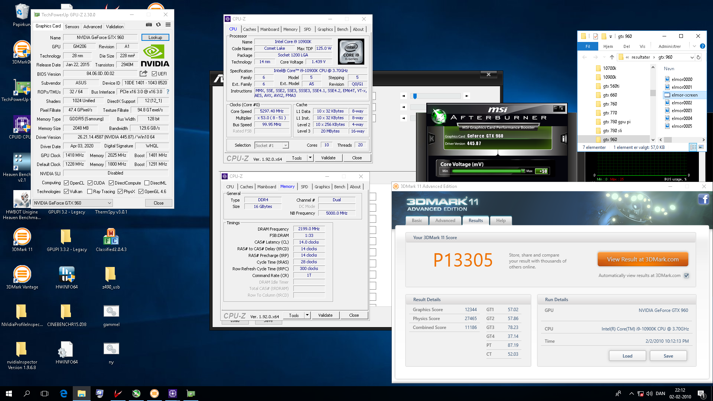Click GPU-Z refresh icon

(159, 25)
